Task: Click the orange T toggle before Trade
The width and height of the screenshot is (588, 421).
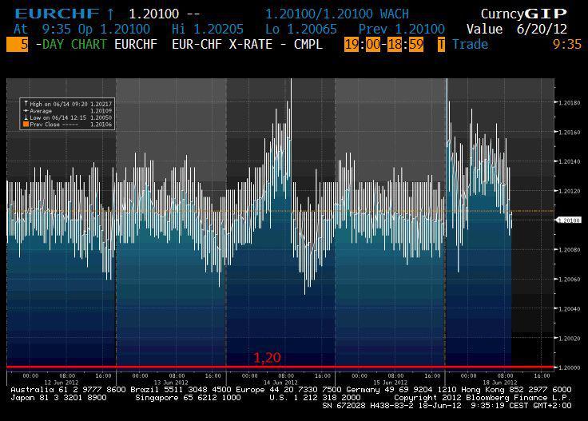Action: pos(441,44)
